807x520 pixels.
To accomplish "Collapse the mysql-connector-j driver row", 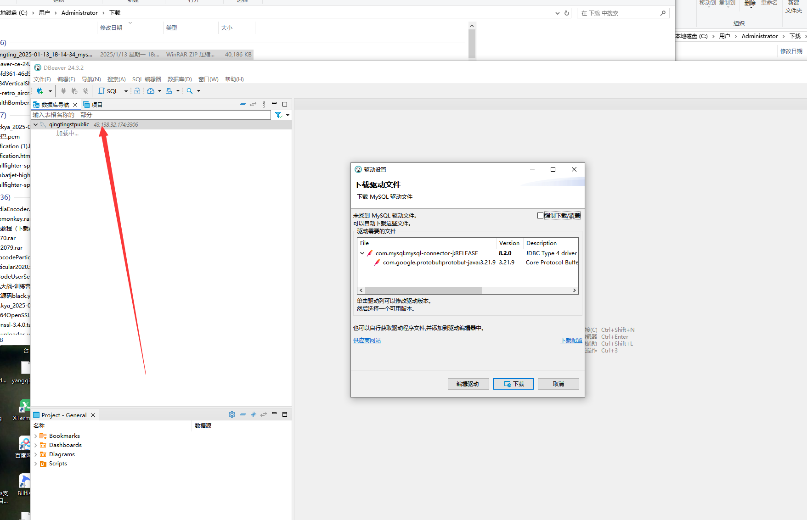I will 362,253.
